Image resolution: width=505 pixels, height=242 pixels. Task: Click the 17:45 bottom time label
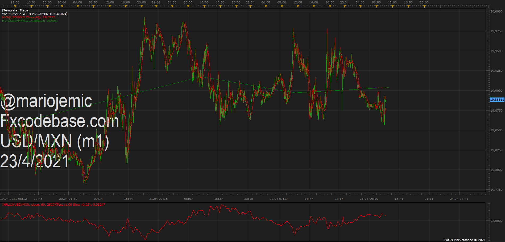[x=38, y=199]
